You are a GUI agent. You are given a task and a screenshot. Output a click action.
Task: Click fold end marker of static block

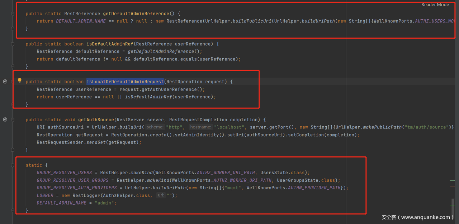tap(13, 211)
